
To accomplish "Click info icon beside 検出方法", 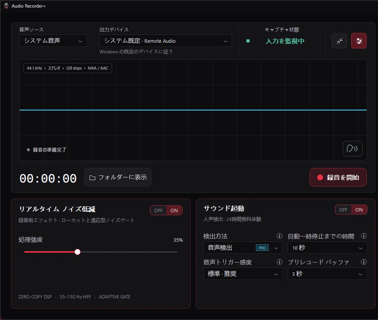I will (279, 236).
